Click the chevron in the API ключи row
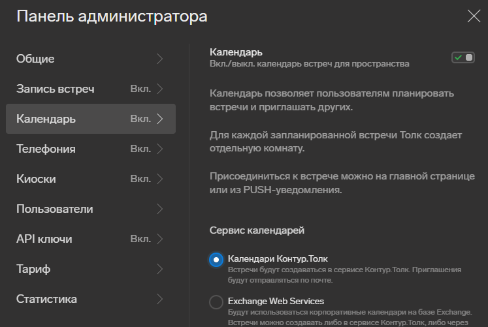The width and height of the screenshot is (488, 327). (x=159, y=239)
